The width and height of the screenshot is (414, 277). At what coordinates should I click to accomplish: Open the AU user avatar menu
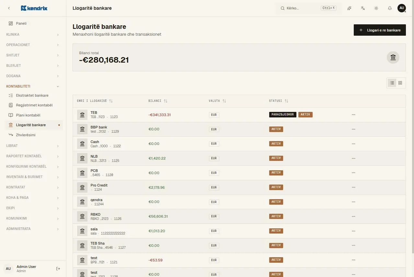(x=402, y=8)
